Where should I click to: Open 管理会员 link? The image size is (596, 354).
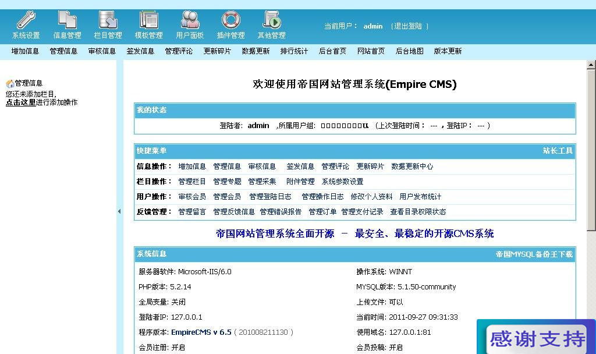click(227, 197)
